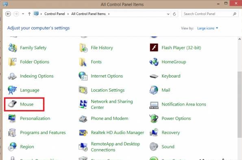
Task: Go back with the Back arrow button
Action: (8, 14)
